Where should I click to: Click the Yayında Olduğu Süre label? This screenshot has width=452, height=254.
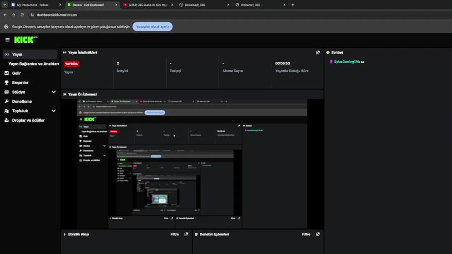click(x=292, y=71)
